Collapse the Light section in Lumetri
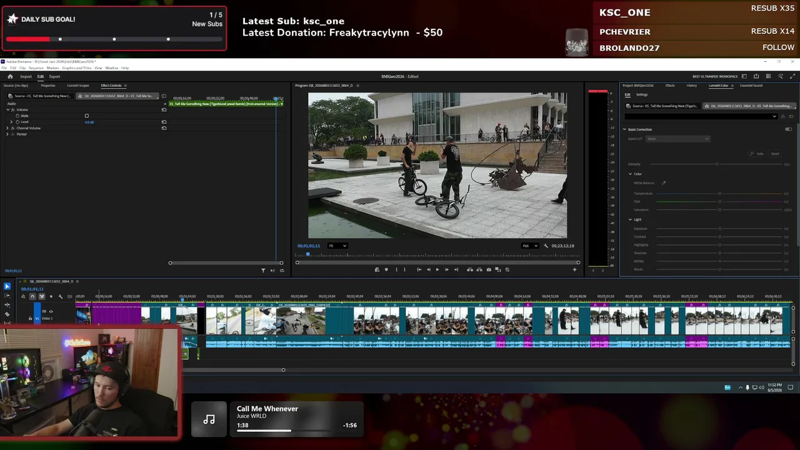Viewport: 800px width, 450px height. [631, 219]
